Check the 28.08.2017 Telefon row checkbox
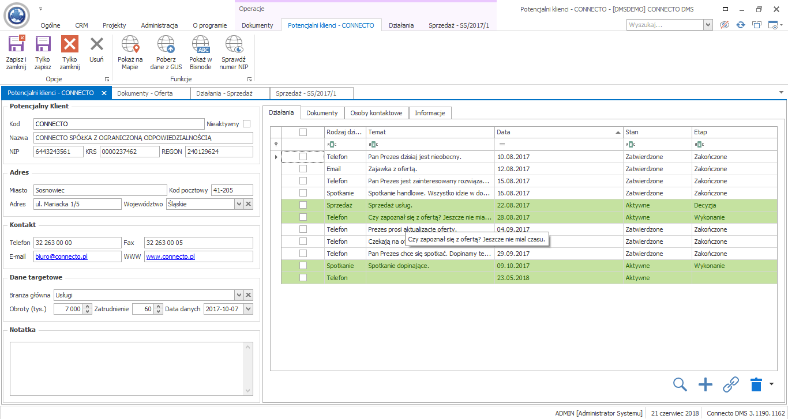 [303, 217]
